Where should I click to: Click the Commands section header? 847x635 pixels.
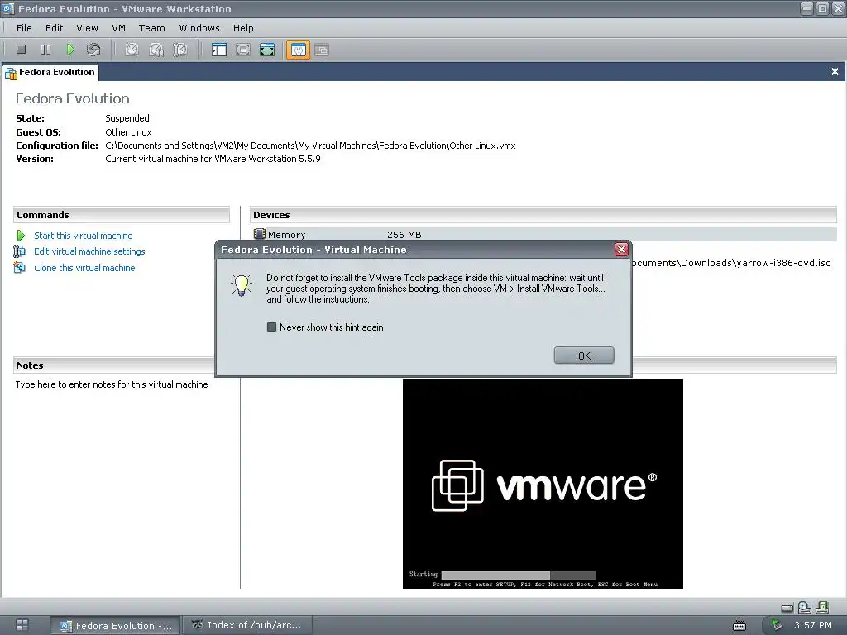click(122, 215)
